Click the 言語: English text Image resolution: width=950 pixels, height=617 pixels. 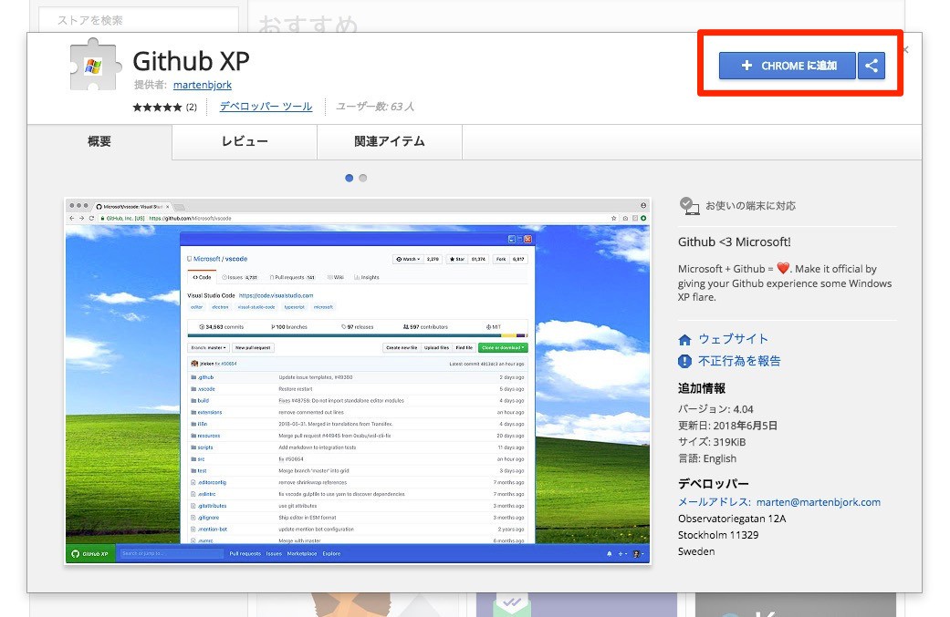(x=707, y=458)
